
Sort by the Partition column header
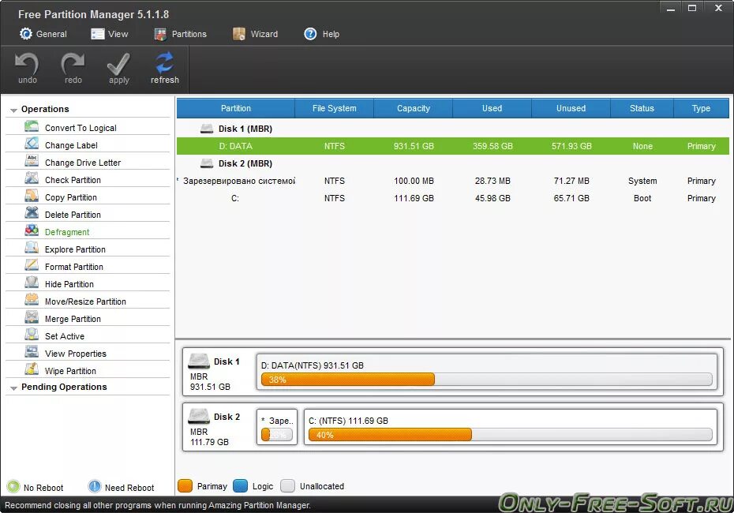click(236, 108)
